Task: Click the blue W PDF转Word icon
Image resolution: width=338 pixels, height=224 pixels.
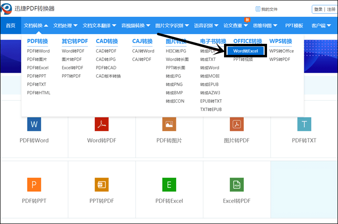Action: 34,124
